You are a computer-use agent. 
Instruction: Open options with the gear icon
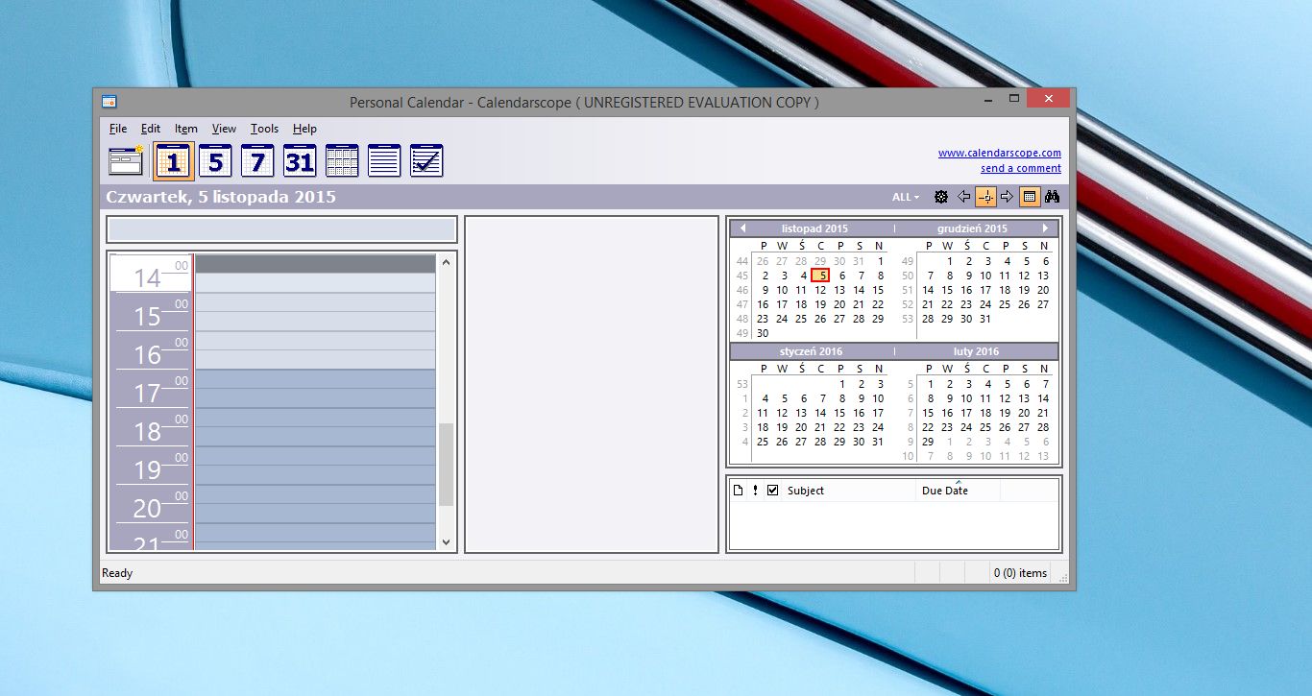[941, 197]
